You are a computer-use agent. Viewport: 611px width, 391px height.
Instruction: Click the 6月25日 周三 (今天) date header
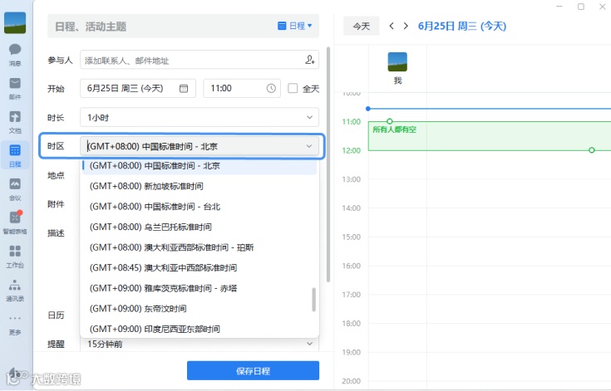click(x=461, y=26)
